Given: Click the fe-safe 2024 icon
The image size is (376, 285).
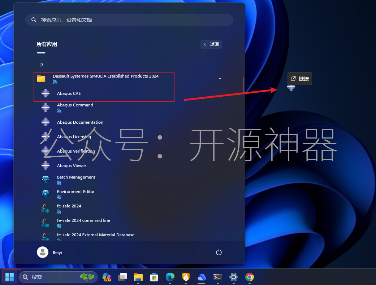Looking at the screenshot, I should pos(45,209).
